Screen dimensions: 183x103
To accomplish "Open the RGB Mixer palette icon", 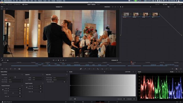I will pos(15,69).
